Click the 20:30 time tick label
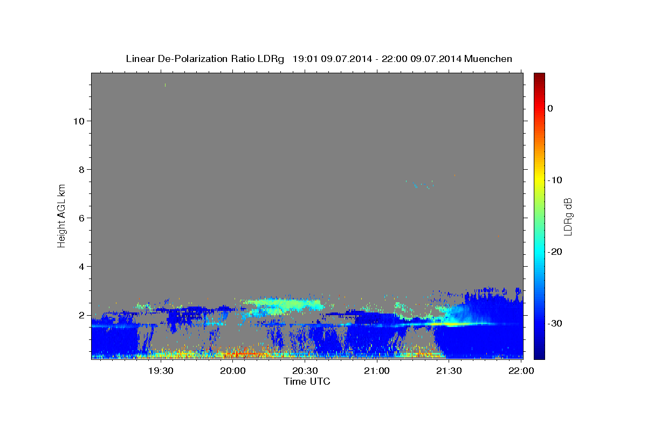 click(x=305, y=371)
